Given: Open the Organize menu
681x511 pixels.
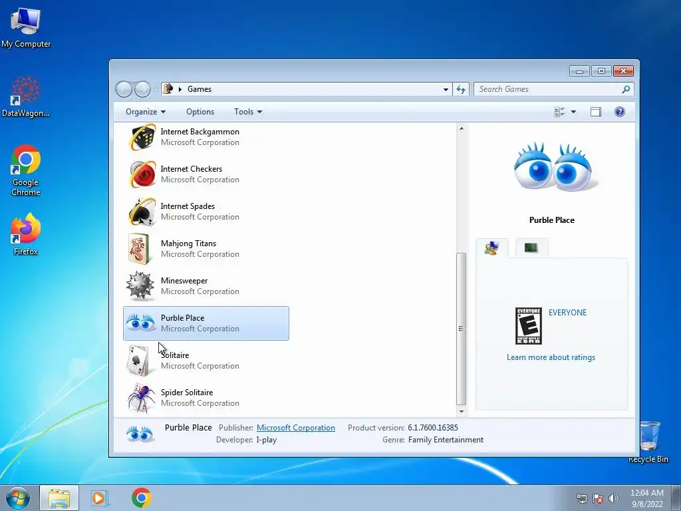Looking at the screenshot, I should pyautogui.click(x=146, y=112).
